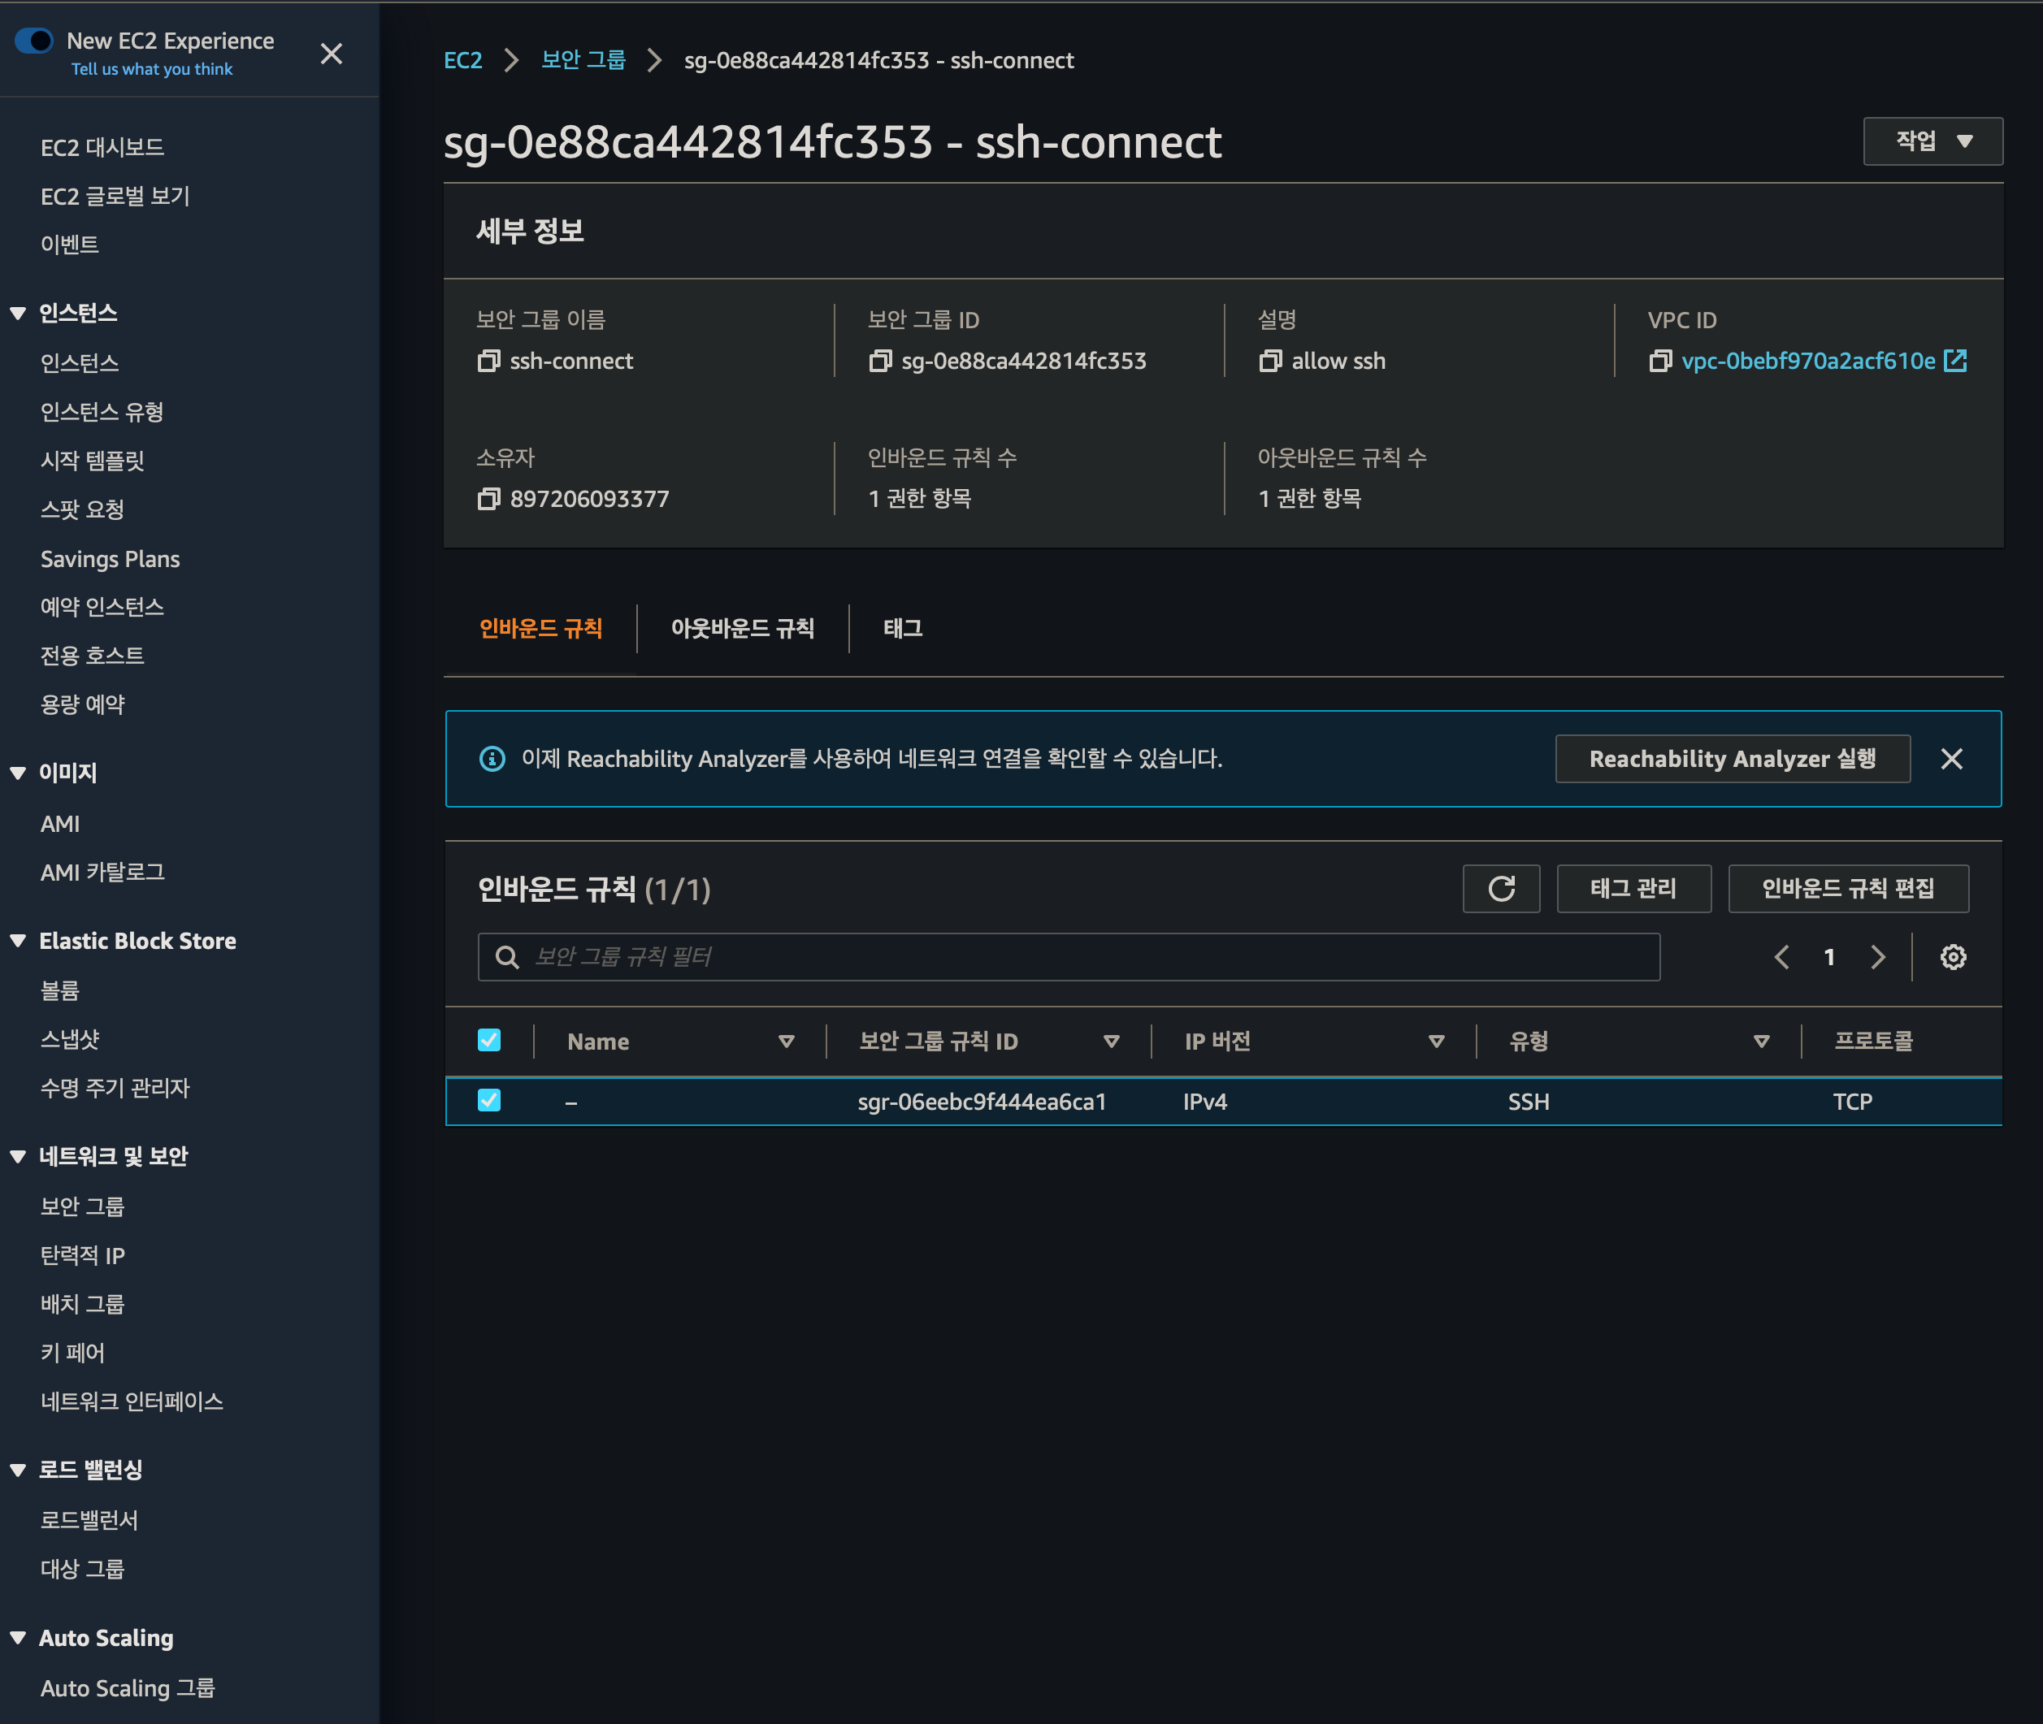Switch to the 아웃바운드 규칙 tab
This screenshot has width=2043, height=1724.
742,628
